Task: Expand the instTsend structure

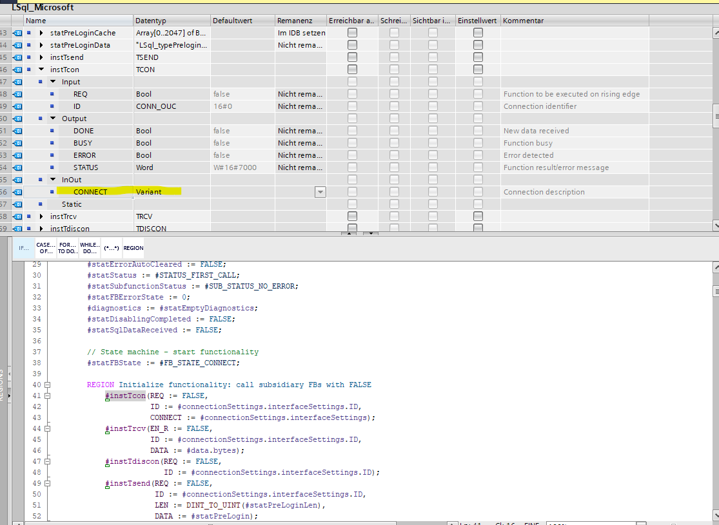Action: pos(42,57)
